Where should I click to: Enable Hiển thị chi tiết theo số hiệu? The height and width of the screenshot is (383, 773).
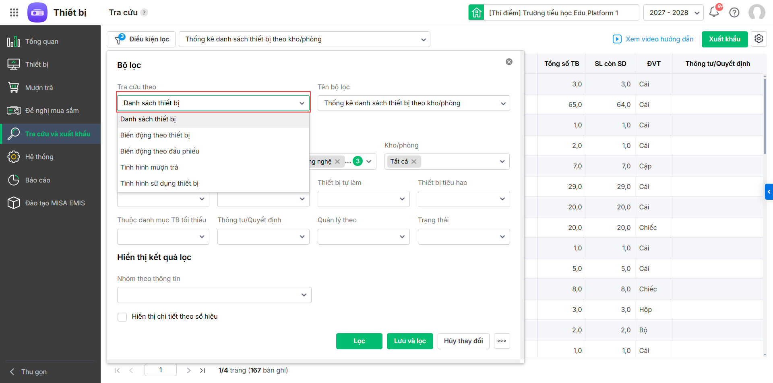[122, 317]
